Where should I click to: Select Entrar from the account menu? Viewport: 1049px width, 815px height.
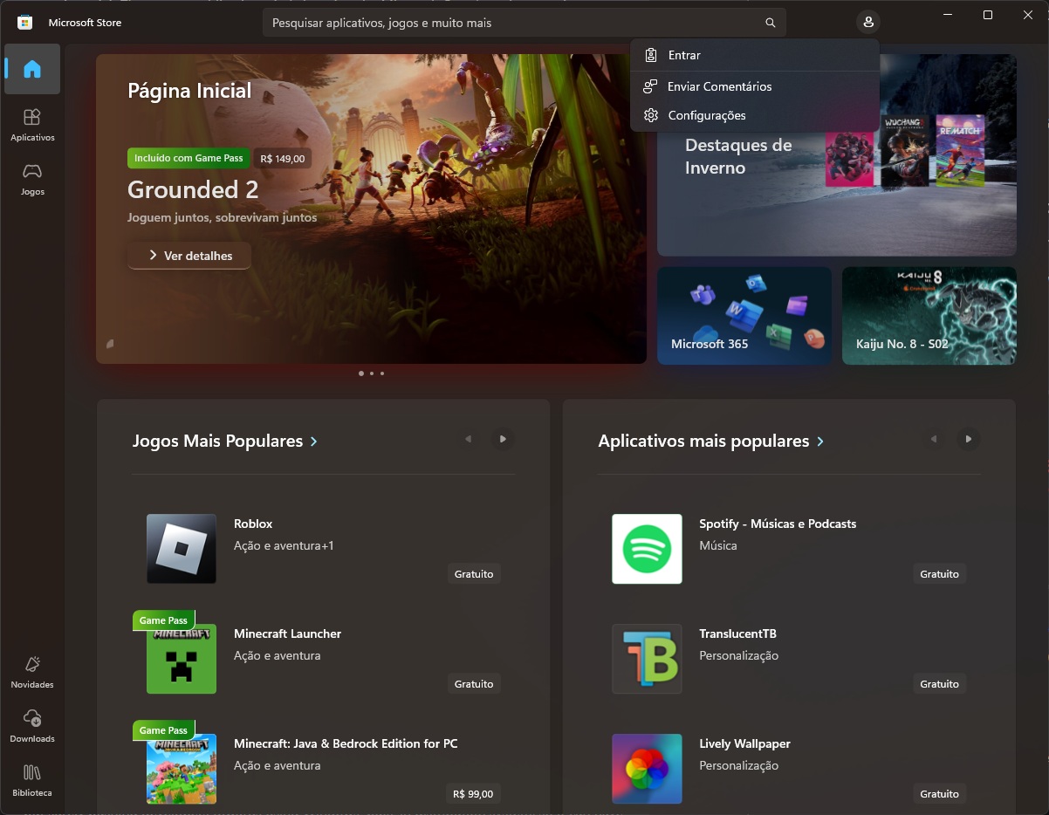[x=755, y=55]
